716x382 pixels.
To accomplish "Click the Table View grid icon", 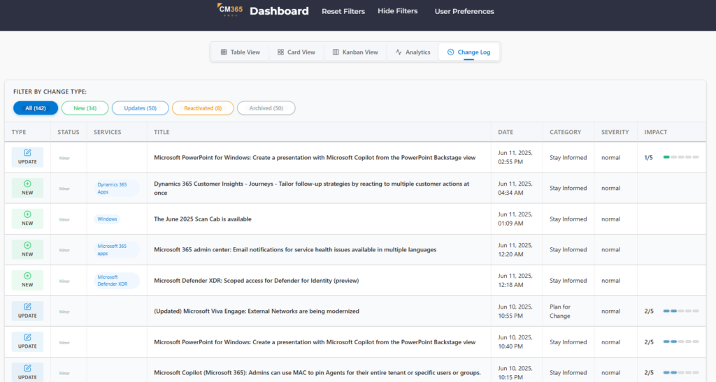I will 224,52.
